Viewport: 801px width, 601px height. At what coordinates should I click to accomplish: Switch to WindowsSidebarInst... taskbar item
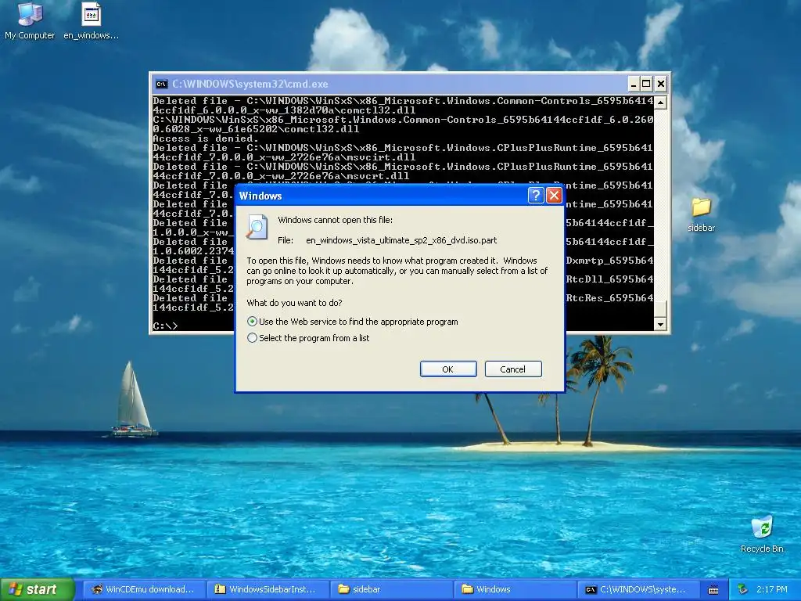click(268, 589)
